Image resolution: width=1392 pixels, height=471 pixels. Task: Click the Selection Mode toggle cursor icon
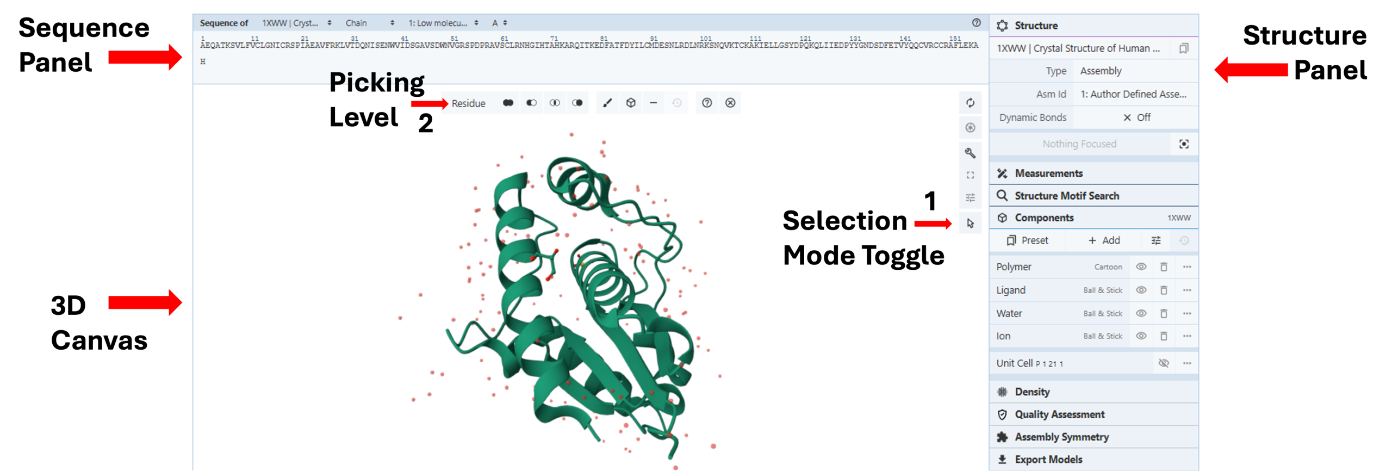[x=970, y=224]
